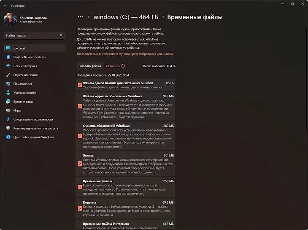Image resolution: width=308 pixels, height=230 pixels.
Task: Click the System monitor icon in sidebar
Action: (x=8, y=48)
